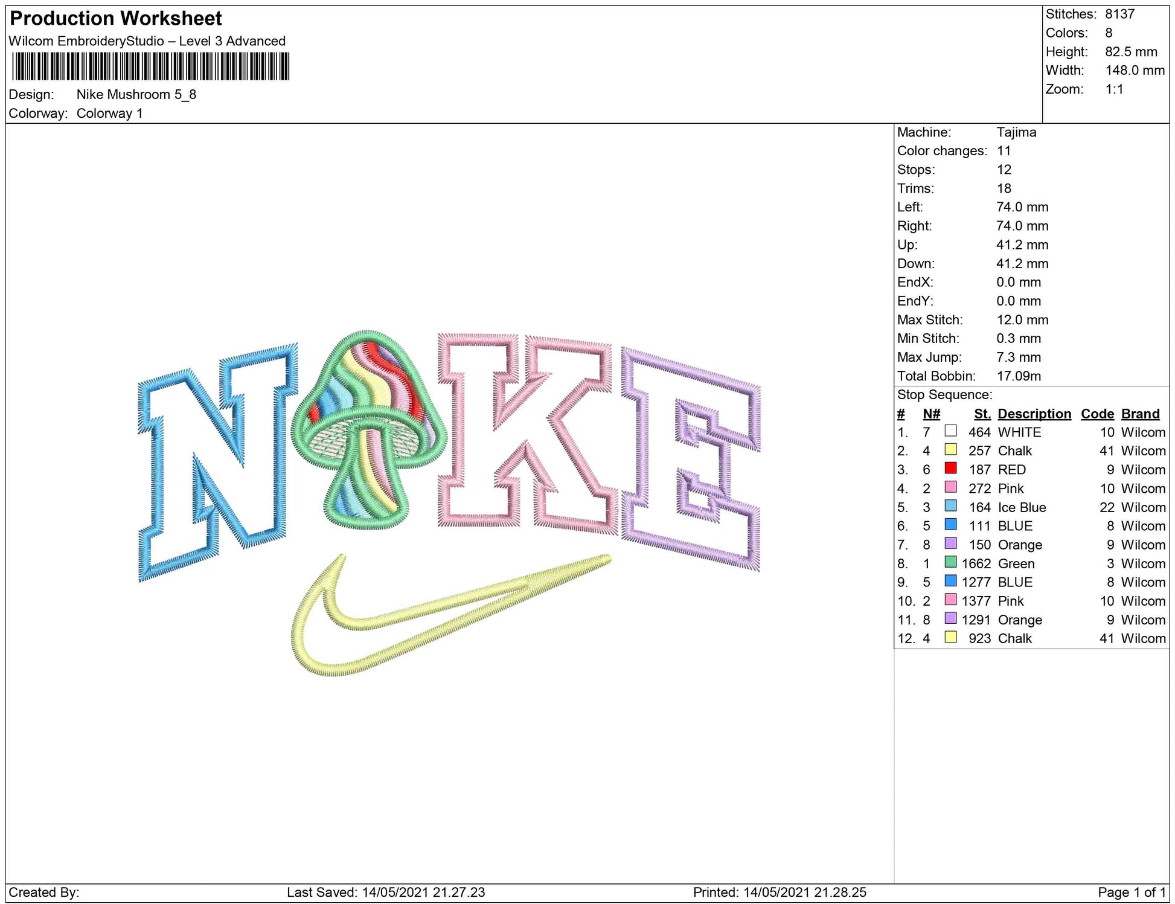Click the white swatch in stop row 1
Image resolution: width=1175 pixels, height=904 pixels.
point(950,431)
